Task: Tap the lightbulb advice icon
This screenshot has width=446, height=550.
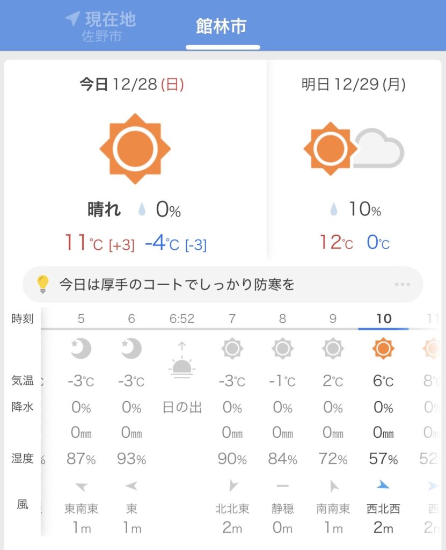Action: 42,284
